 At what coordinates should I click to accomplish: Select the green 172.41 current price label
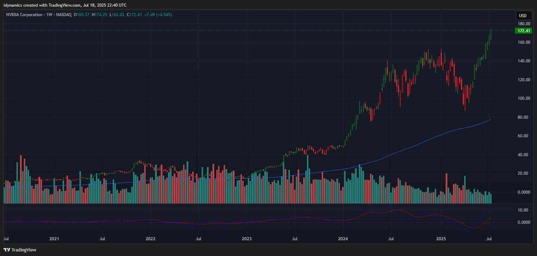[523, 31]
